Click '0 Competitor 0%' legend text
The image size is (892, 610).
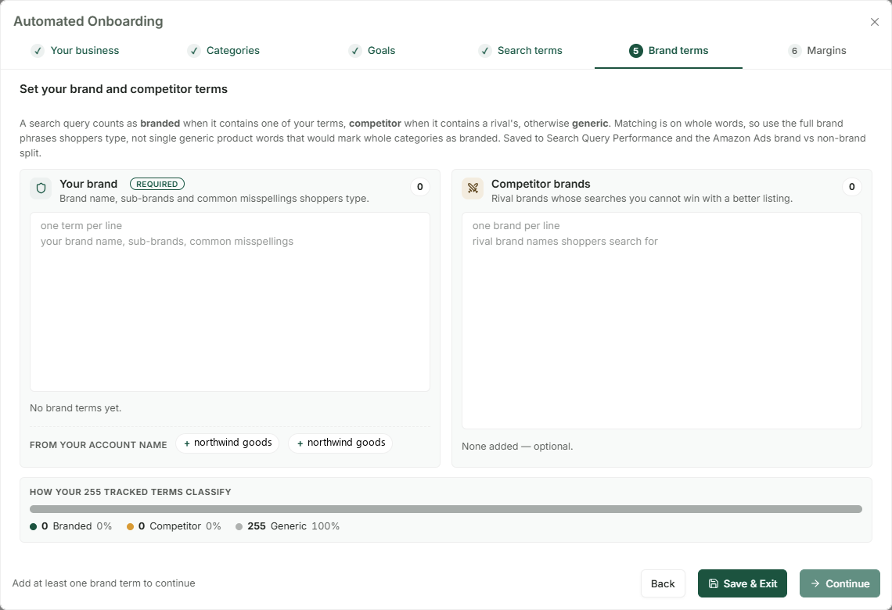pos(180,526)
